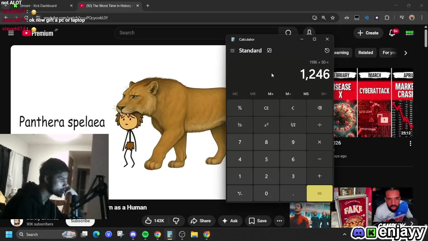
Task: Open the Chrome extensions puzzle icon
Action: [387, 18]
